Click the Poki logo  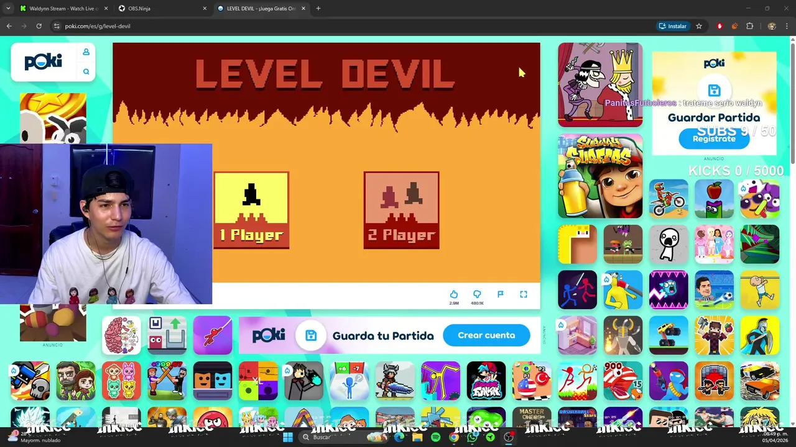[44, 61]
